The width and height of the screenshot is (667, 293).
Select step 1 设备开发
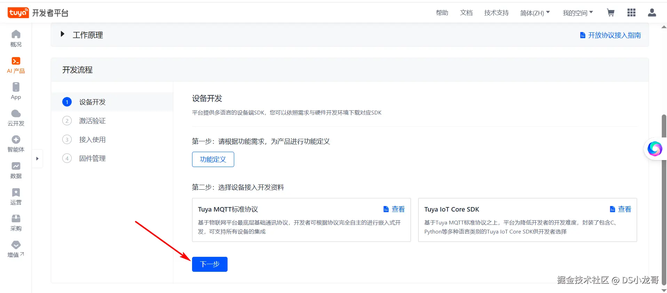click(x=112, y=102)
